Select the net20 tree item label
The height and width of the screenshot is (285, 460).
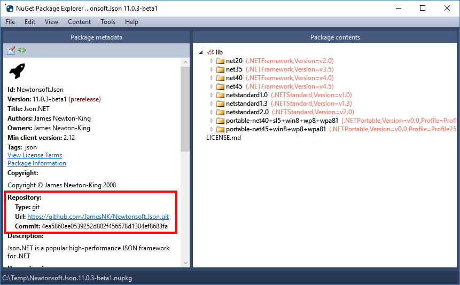point(234,61)
